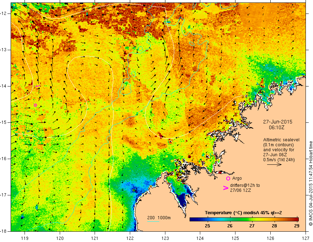Click the longitude label 123
This screenshot has height=242, width=313.
(165, 238)
